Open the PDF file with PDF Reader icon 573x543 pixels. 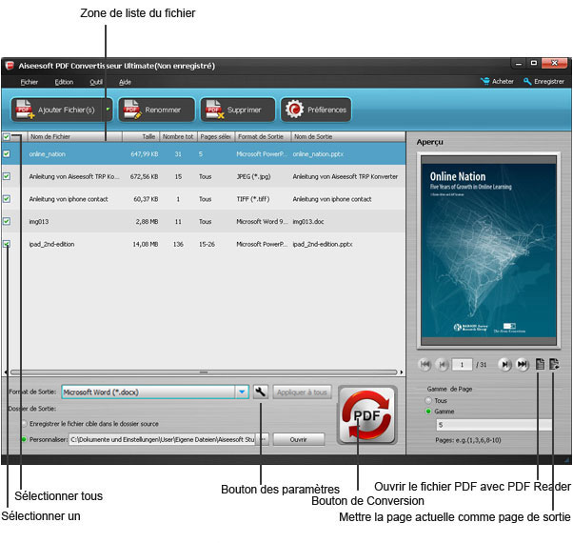(x=539, y=364)
